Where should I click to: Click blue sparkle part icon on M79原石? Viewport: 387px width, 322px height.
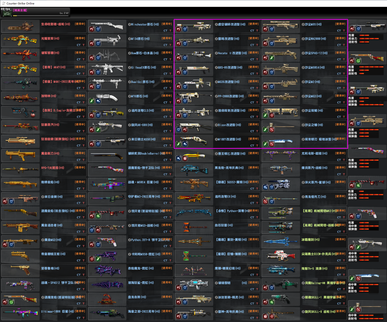(x=98, y=101)
